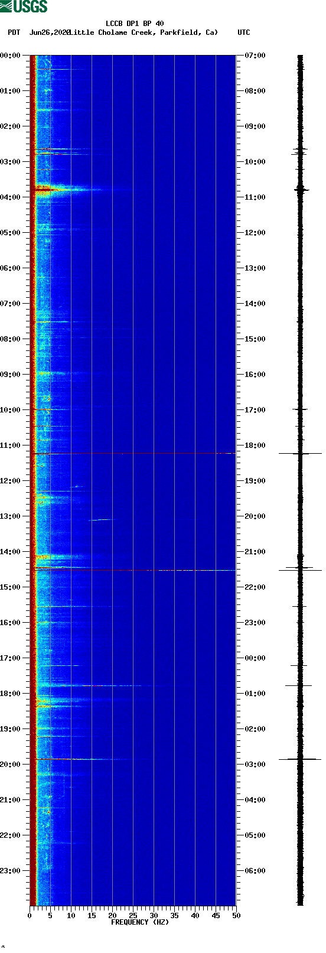
Task: Click the broadband spectrogram streak near 14:30 PDT
Action: pyautogui.click(x=135, y=570)
